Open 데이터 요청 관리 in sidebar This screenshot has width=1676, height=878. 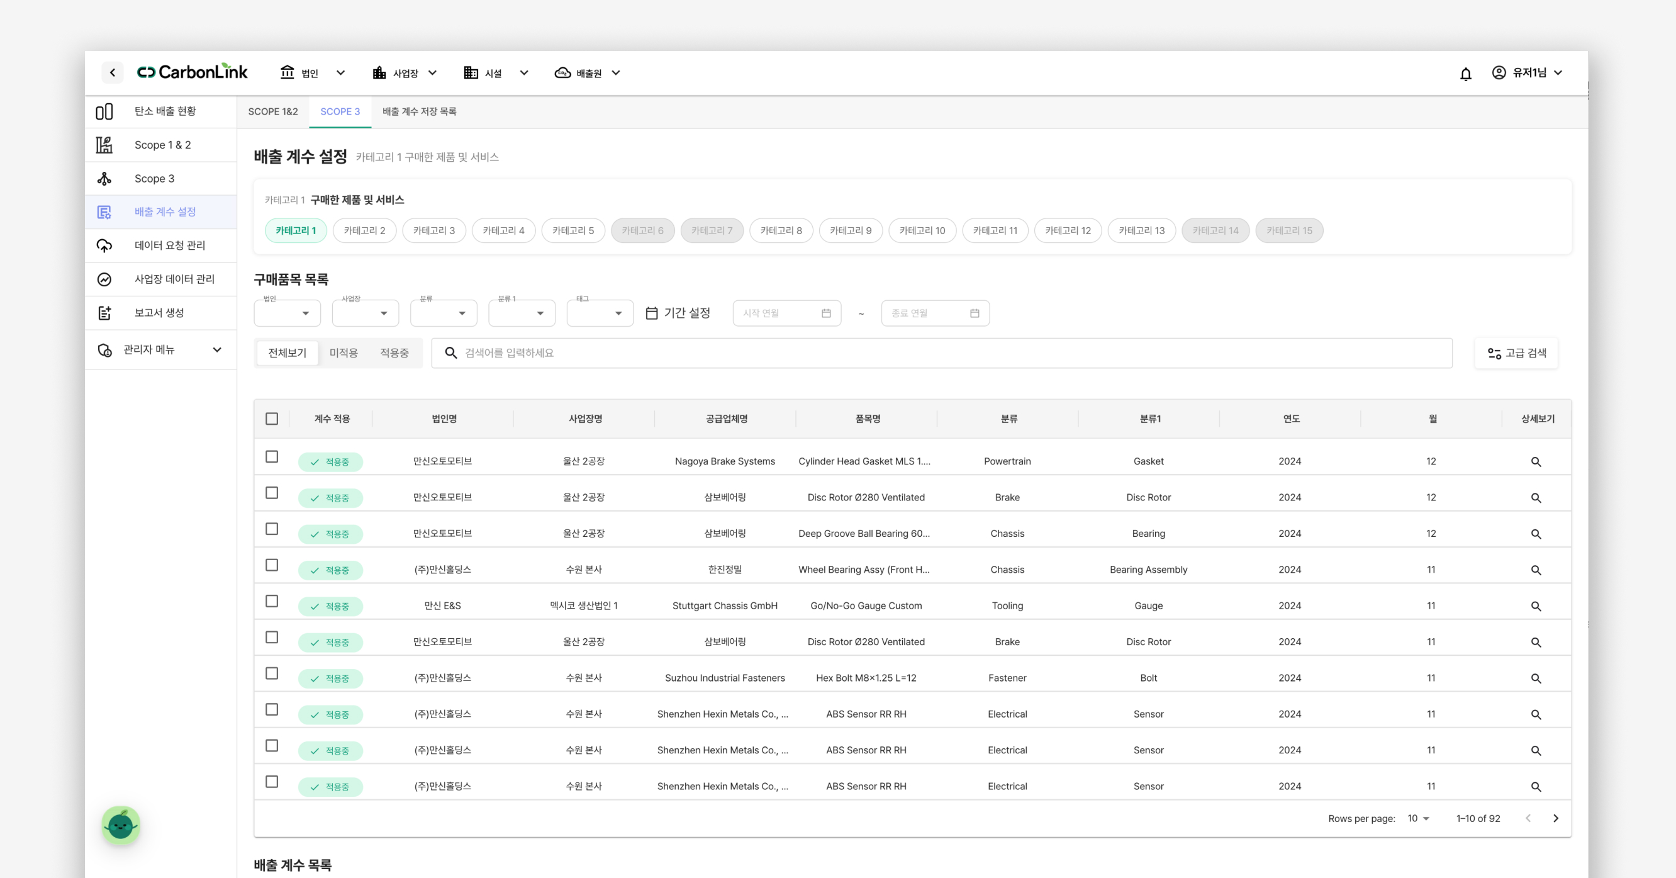click(x=160, y=245)
